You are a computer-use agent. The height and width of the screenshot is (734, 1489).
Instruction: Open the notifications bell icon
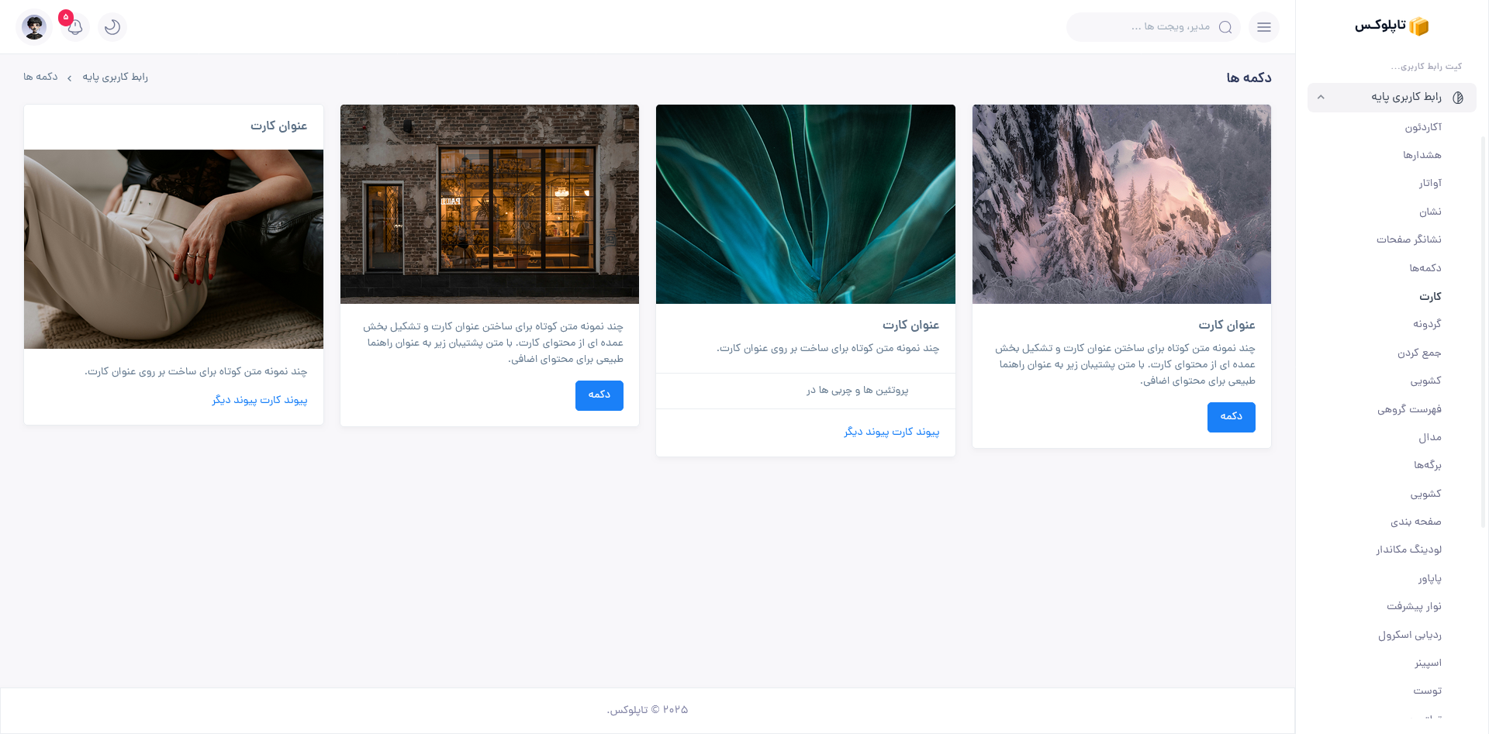[75, 27]
